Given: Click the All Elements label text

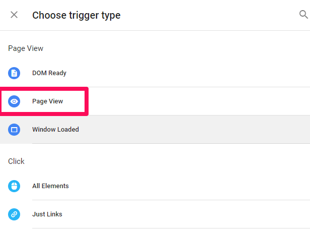Looking at the screenshot, I should (50, 186).
